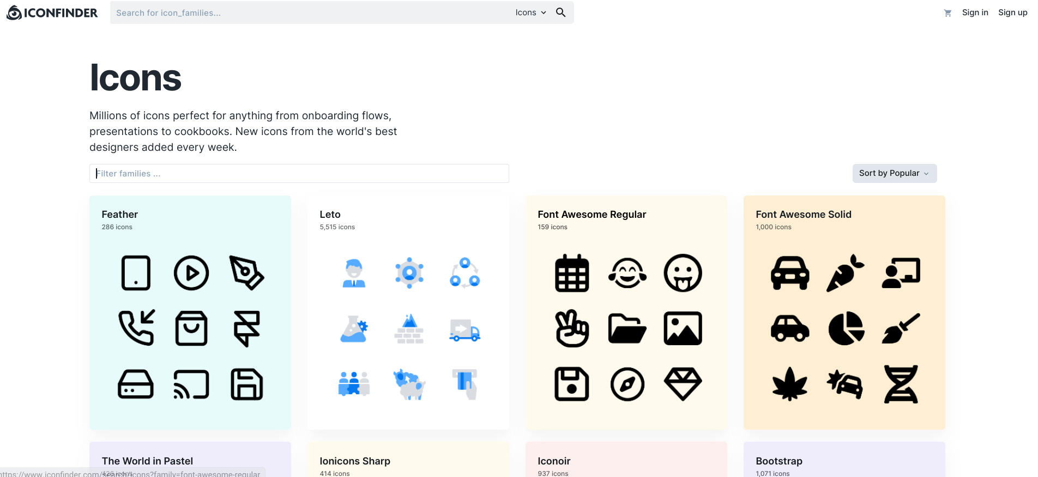The width and height of the screenshot is (1038, 477).
Task: Select the Leto team group icon
Action: coord(354,383)
